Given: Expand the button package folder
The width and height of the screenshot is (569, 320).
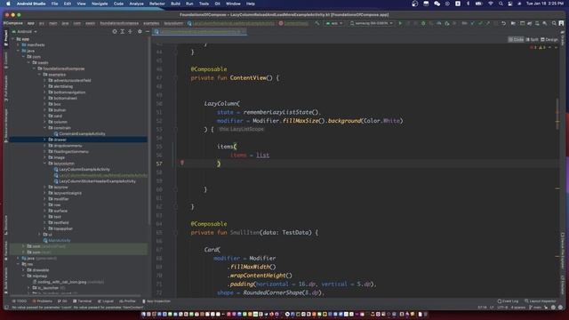Looking at the screenshot, I should (x=45, y=110).
